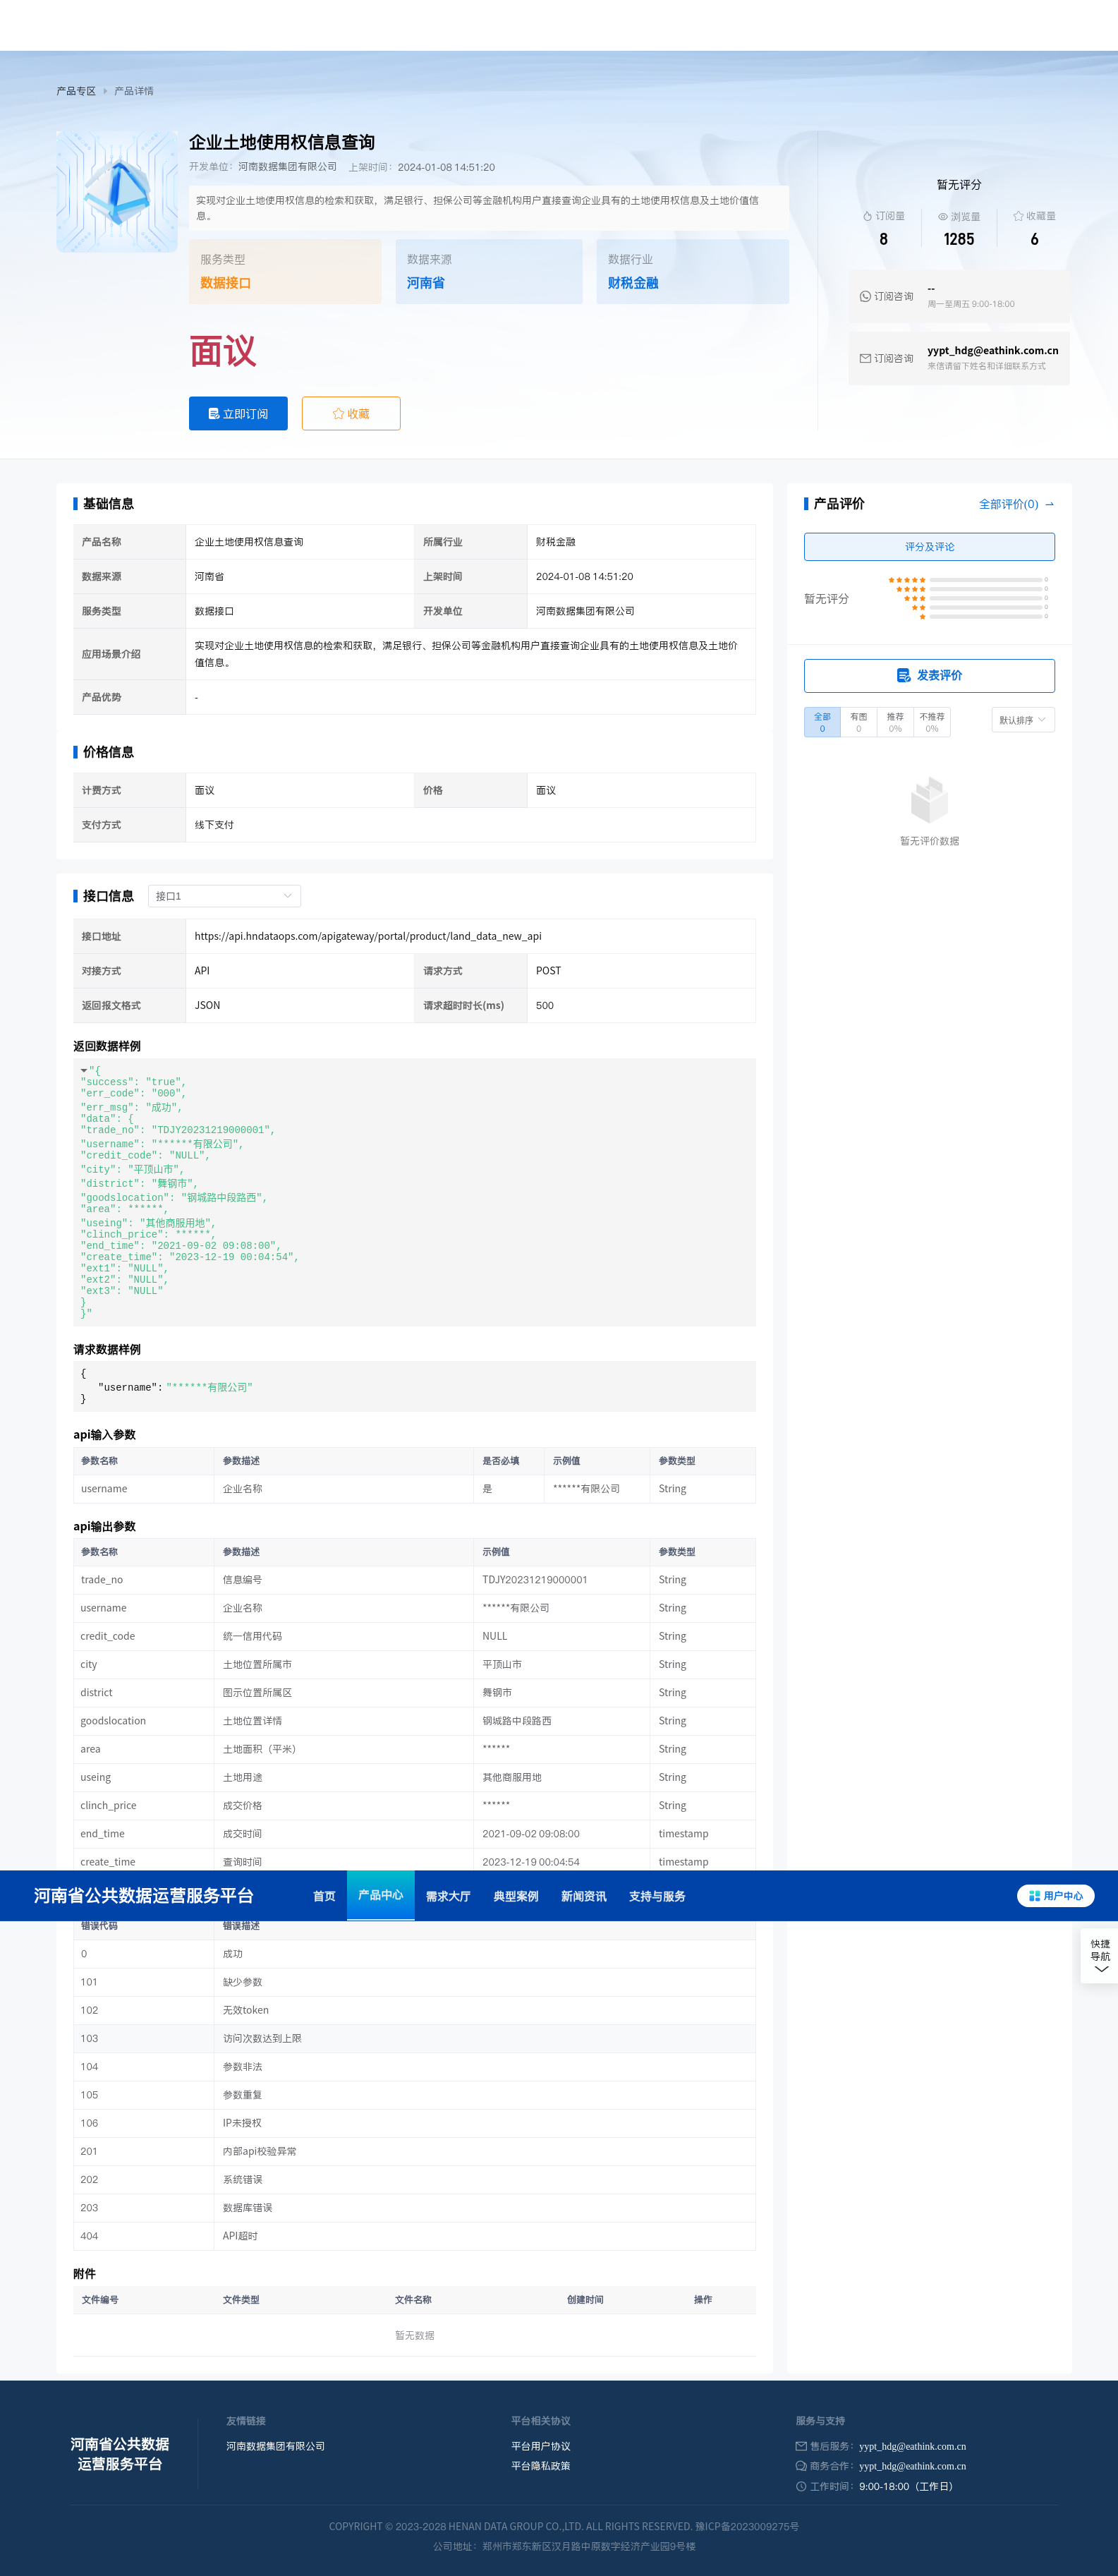Screen dimensions: 1118x2576
Task: Open the 默认排序 sort dropdown
Action: 1023,720
